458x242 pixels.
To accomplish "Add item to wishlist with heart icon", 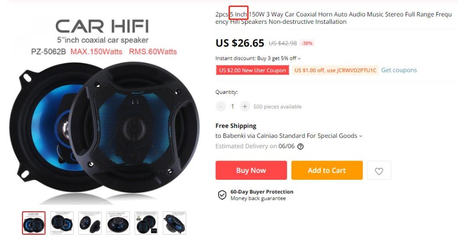I will [379, 170].
